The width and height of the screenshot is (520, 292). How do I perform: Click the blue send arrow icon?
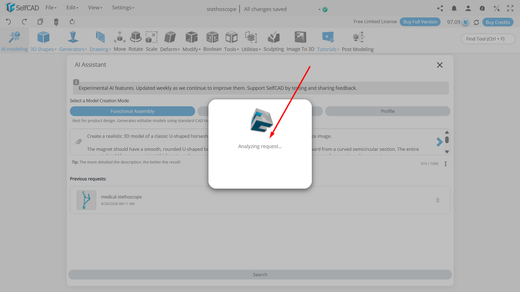click(439, 142)
